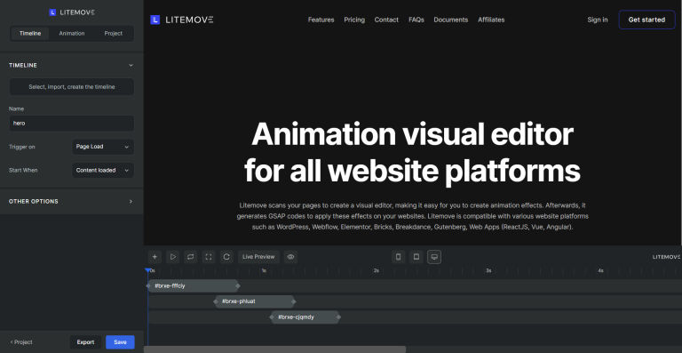This screenshot has height=353, width=682.
Task: Click the end keyframe diamond of #brxe-fffcly
Action: (x=237, y=286)
